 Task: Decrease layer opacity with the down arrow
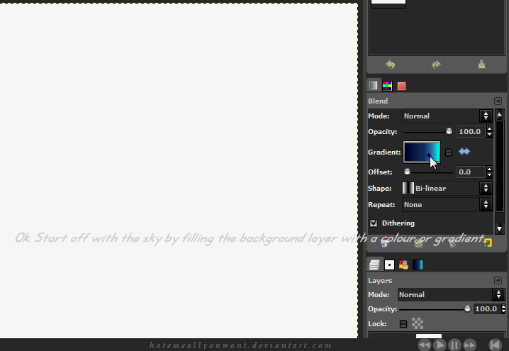pos(503,311)
